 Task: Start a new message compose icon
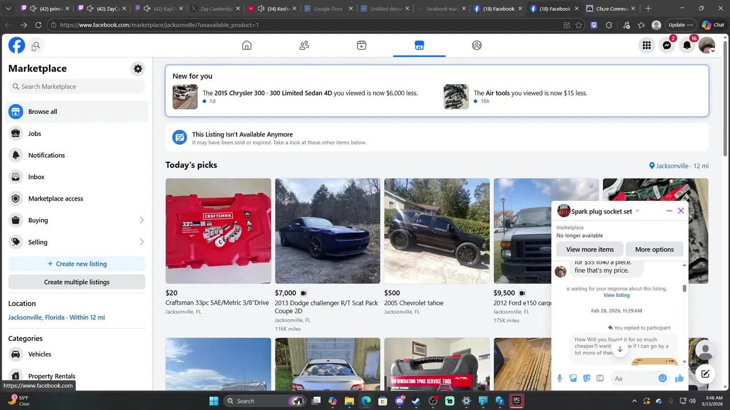705,374
